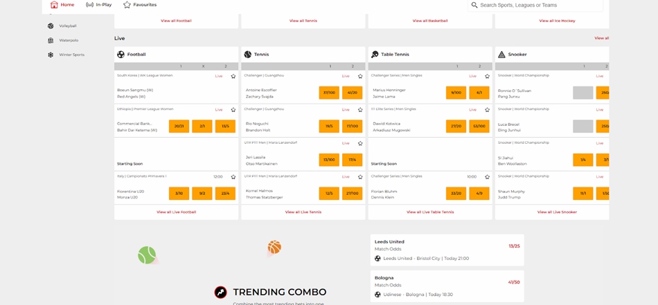The height and width of the screenshot is (305, 658).
Task: Switch to the In-Play tab
Action: (x=98, y=5)
